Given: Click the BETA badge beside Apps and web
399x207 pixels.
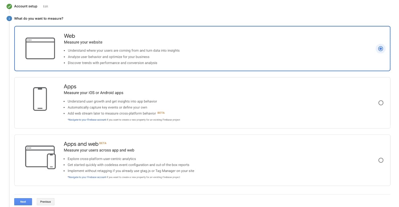Looking at the screenshot, I should tap(103, 143).
